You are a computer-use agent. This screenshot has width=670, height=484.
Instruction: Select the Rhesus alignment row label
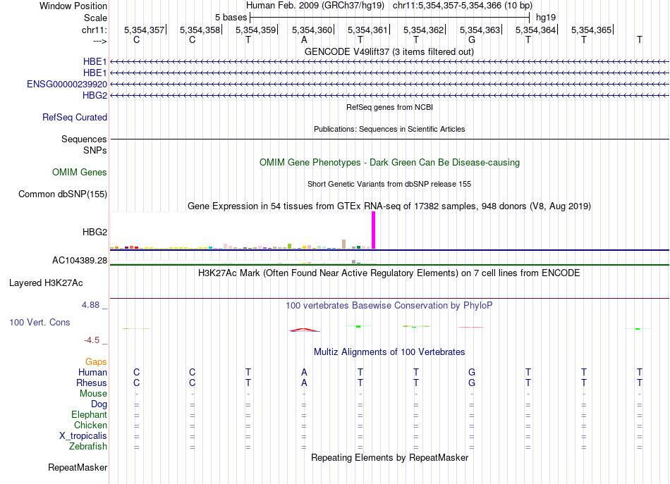[92, 383]
